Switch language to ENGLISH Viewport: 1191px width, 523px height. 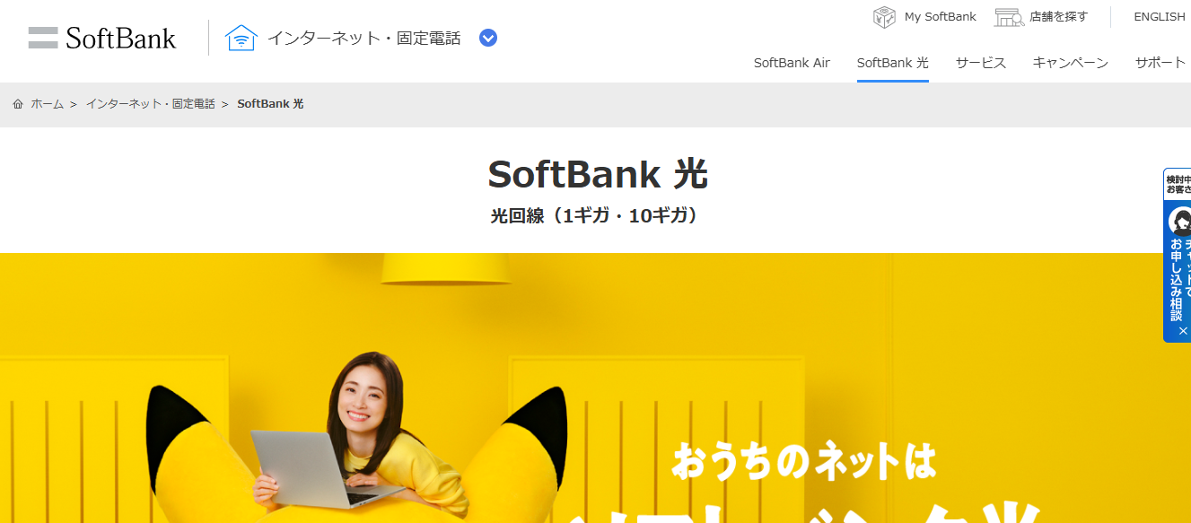(x=1160, y=17)
